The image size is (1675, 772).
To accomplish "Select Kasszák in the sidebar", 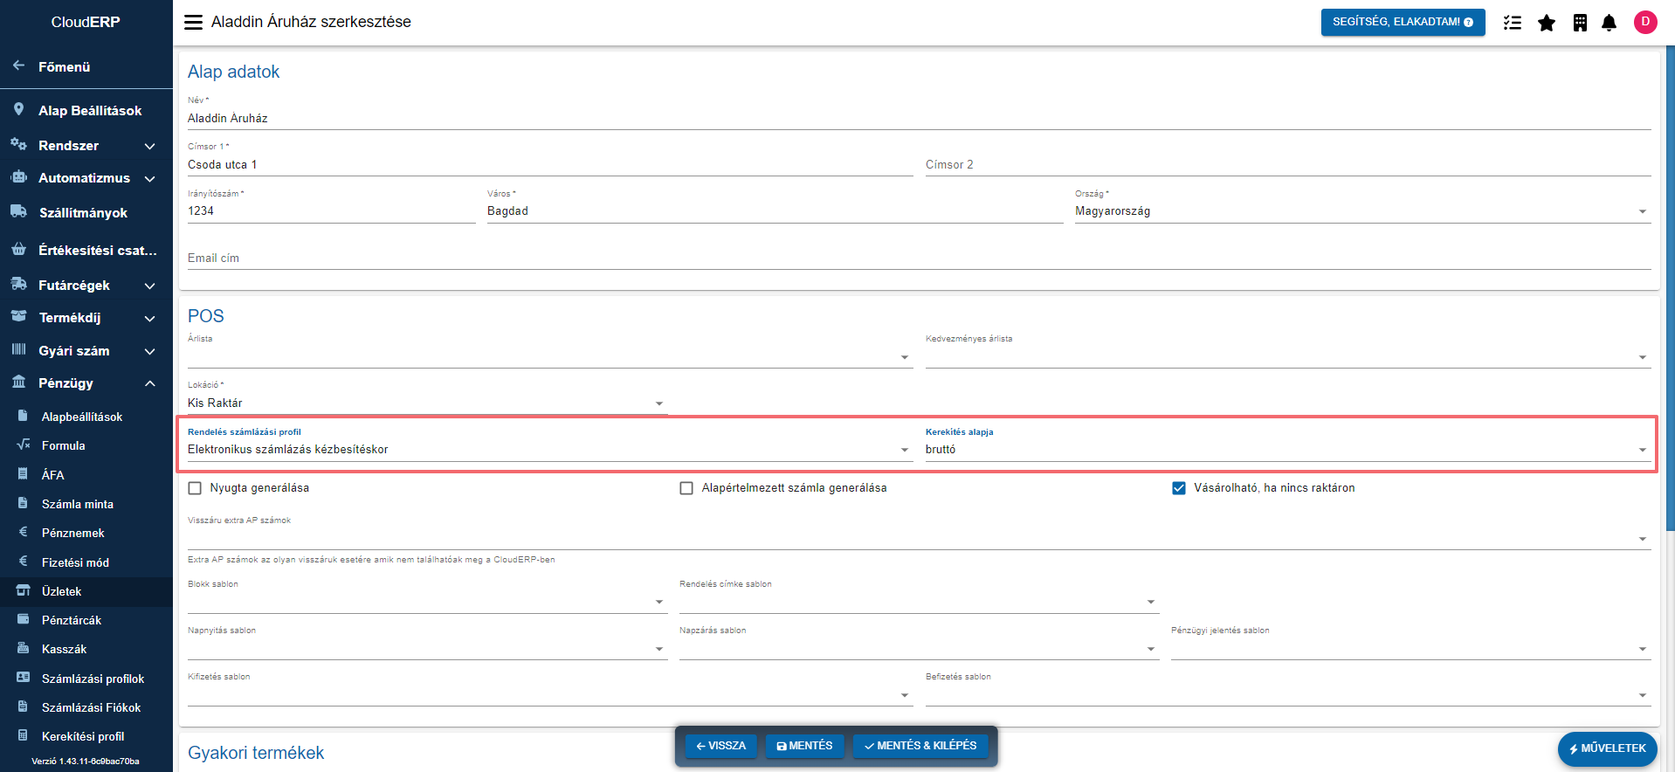I will tap(64, 649).
